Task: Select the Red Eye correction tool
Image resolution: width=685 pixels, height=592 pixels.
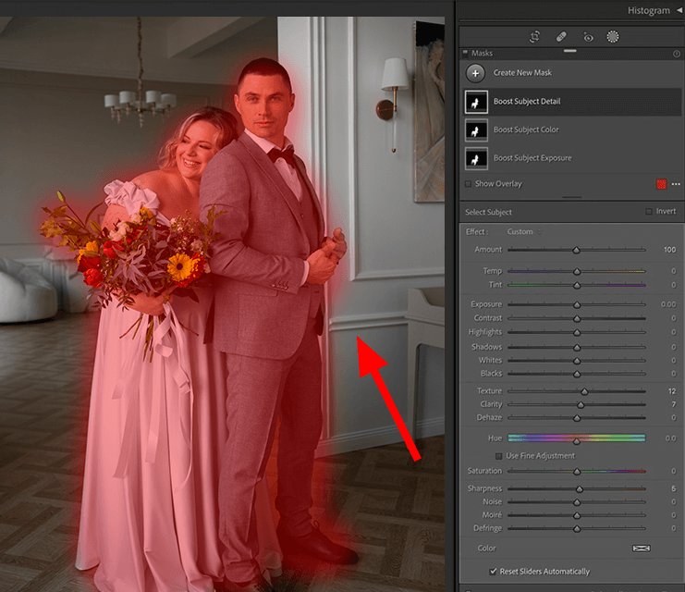Action: tap(586, 37)
